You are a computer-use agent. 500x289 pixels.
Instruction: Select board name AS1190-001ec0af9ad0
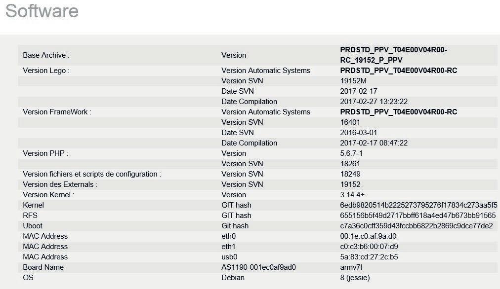click(x=258, y=267)
